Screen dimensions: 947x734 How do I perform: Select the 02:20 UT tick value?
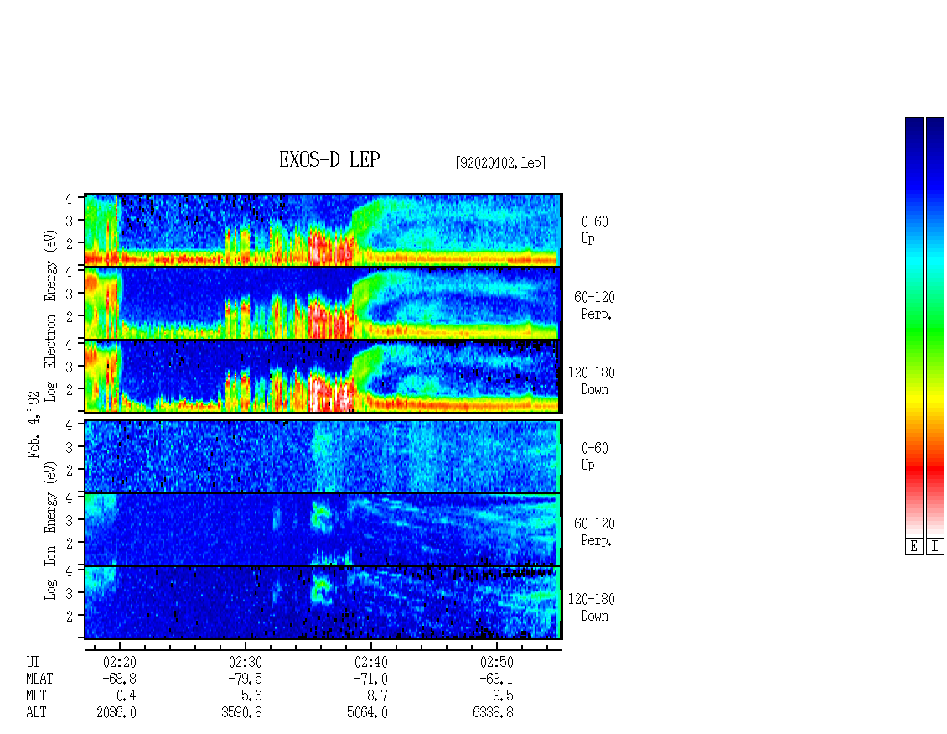click(120, 662)
